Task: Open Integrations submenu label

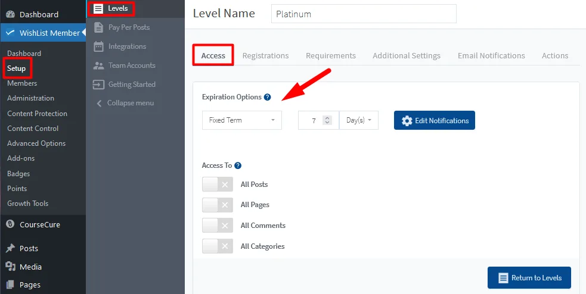Action: (127, 46)
